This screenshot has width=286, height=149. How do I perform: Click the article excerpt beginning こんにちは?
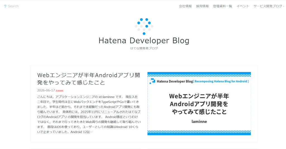coord(89,114)
